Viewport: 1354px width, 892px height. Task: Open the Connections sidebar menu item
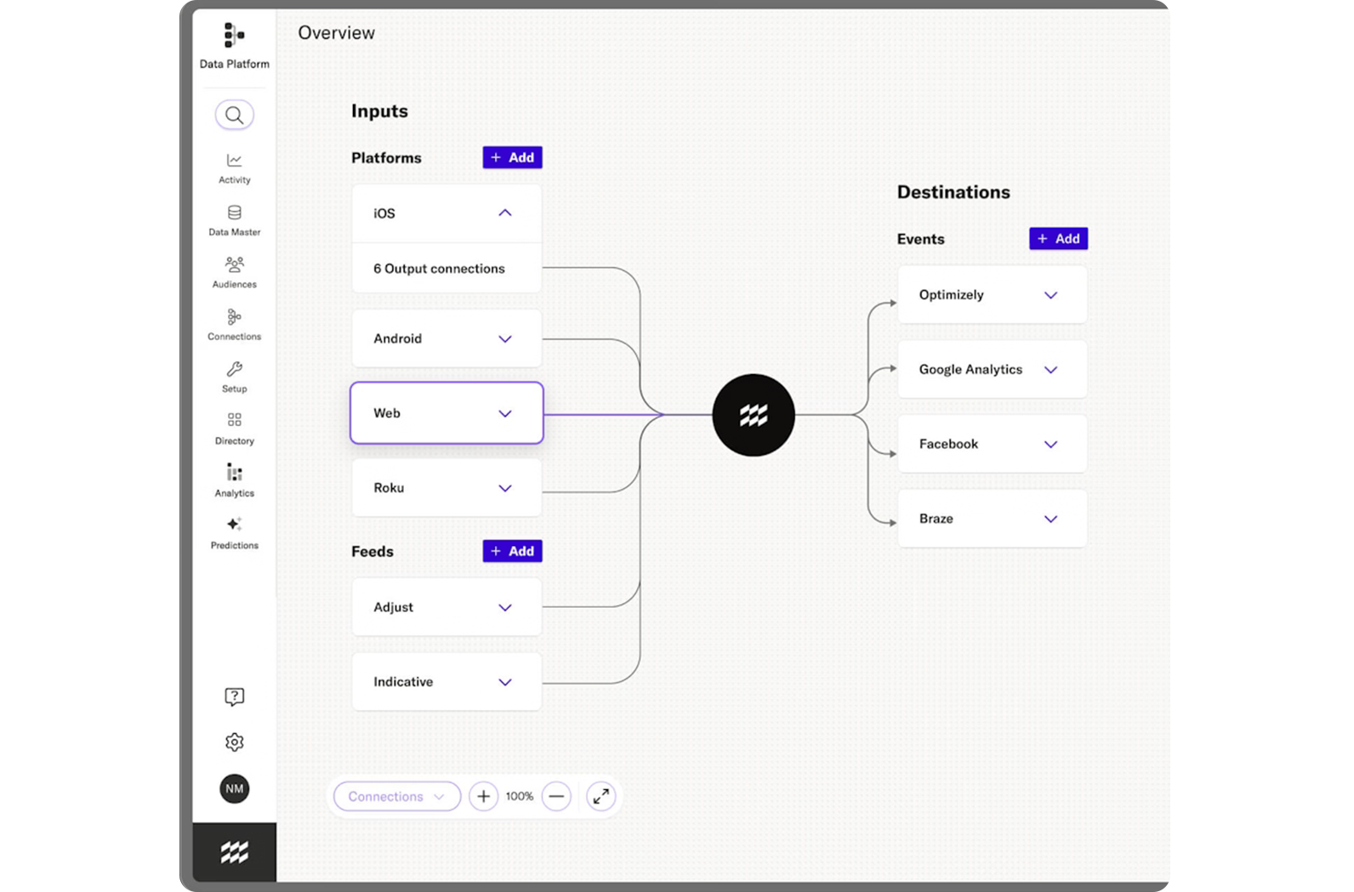point(234,325)
